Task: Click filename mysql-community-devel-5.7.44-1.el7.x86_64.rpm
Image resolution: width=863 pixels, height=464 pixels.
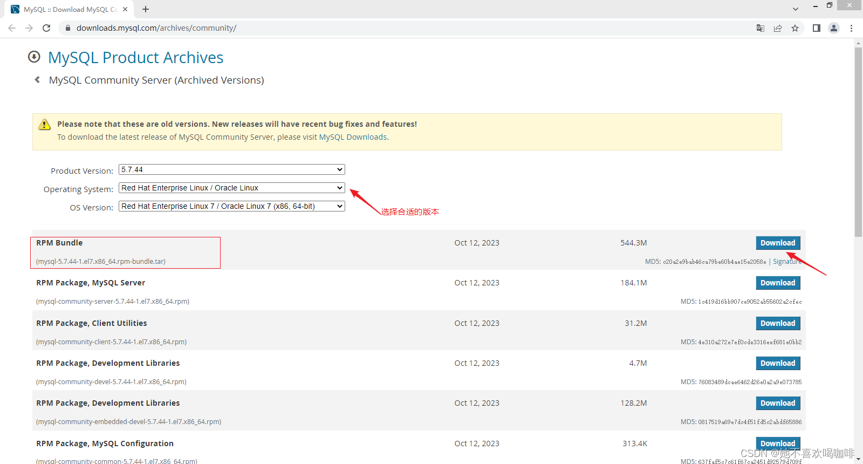Action: [x=112, y=382]
